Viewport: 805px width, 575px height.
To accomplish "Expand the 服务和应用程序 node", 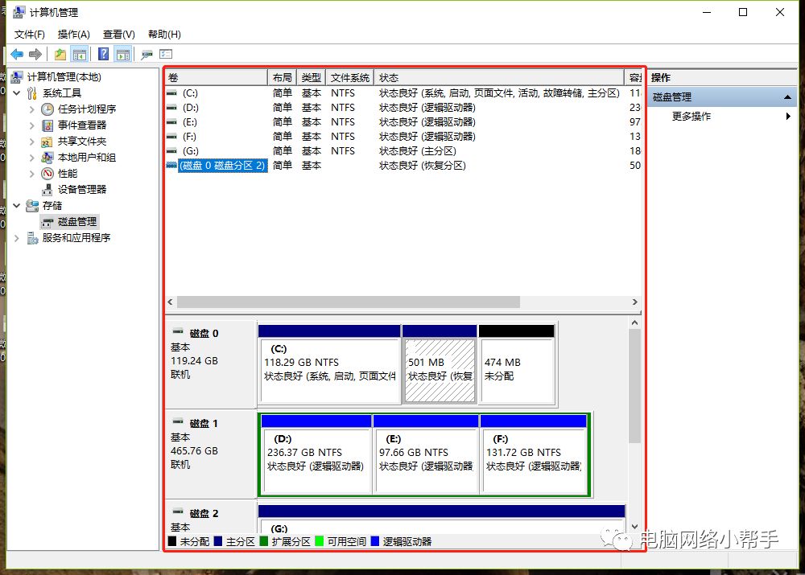I will pyautogui.click(x=17, y=238).
